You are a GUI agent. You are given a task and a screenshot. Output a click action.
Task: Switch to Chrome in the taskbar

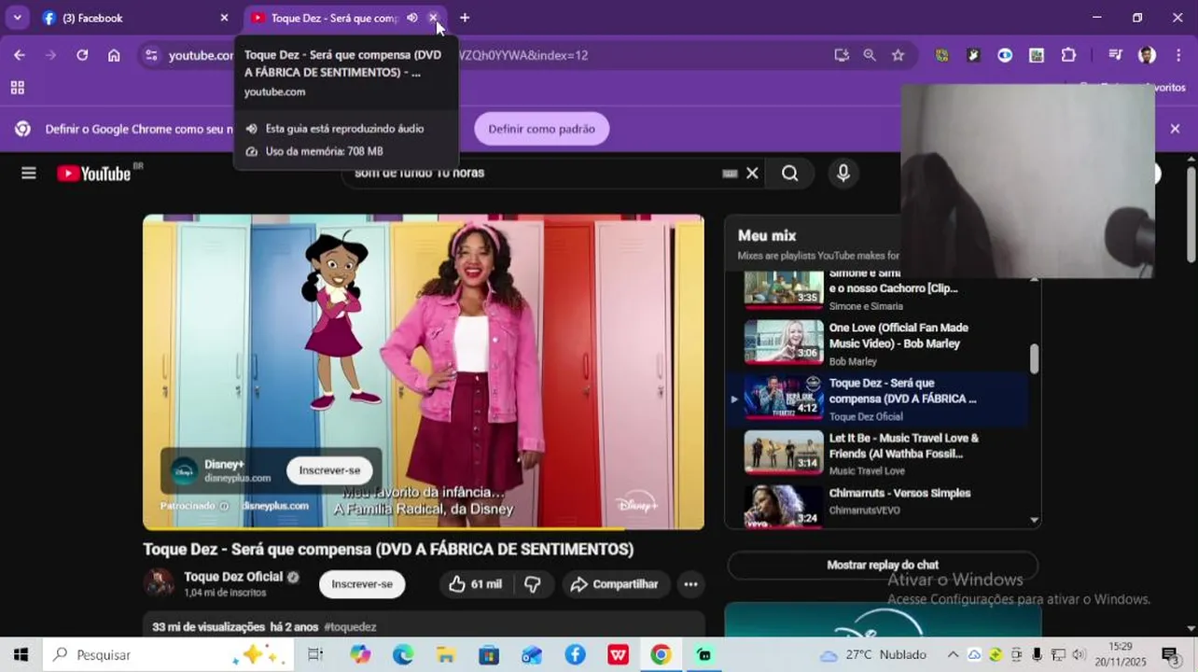click(661, 655)
